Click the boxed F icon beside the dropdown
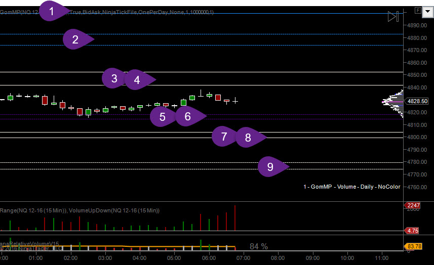 418,11
